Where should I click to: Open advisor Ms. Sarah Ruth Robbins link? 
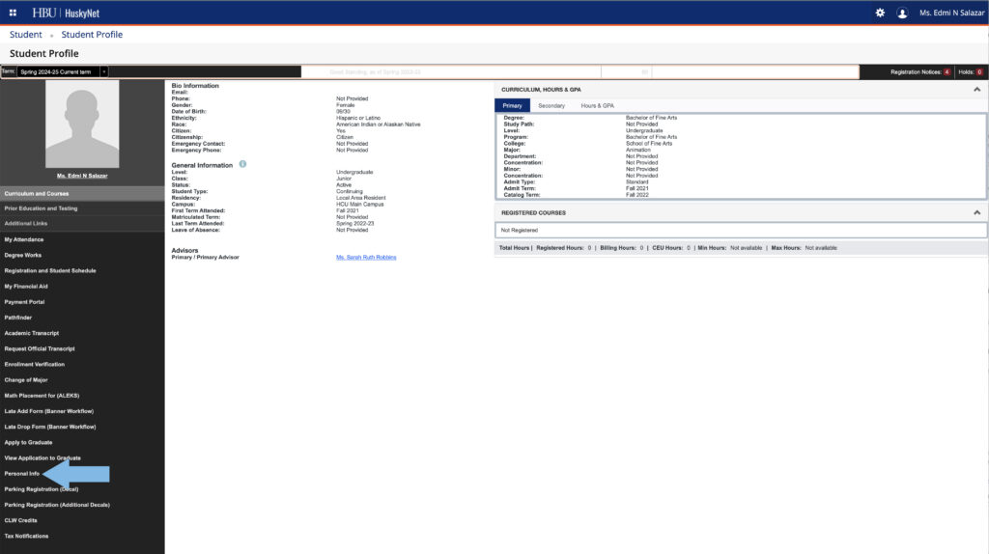366,257
